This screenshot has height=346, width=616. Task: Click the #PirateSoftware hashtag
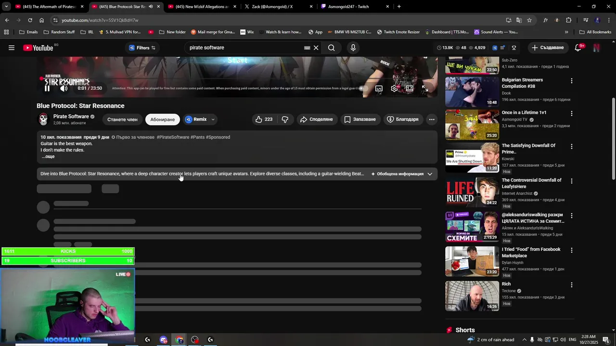coord(173,137)
